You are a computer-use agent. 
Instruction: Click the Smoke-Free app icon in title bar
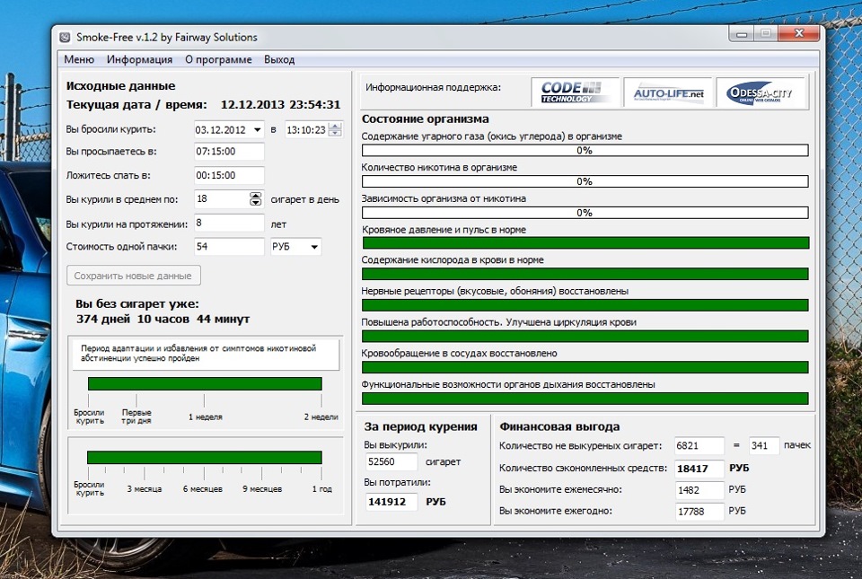pyautogui.click(x=65, y=37)
